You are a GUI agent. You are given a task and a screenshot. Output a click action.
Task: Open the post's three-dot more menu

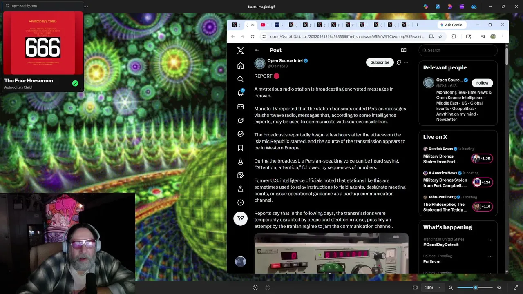(x=406, y=62)
